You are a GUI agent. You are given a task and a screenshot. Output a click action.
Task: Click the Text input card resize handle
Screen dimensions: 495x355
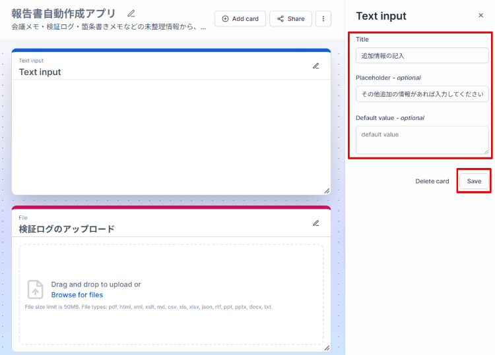point(326,191)
